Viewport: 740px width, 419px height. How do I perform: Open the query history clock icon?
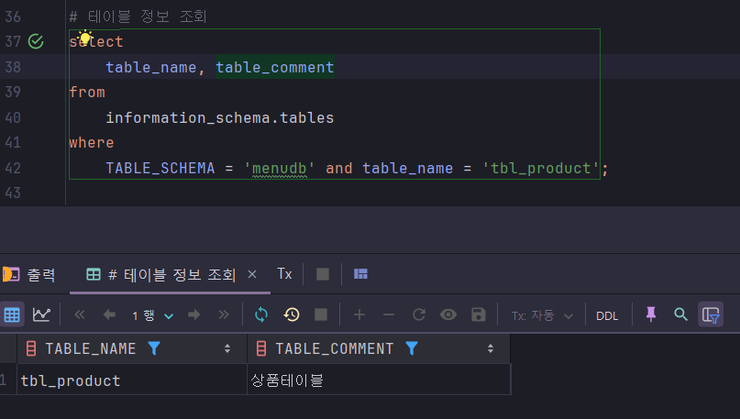(292, 314)
